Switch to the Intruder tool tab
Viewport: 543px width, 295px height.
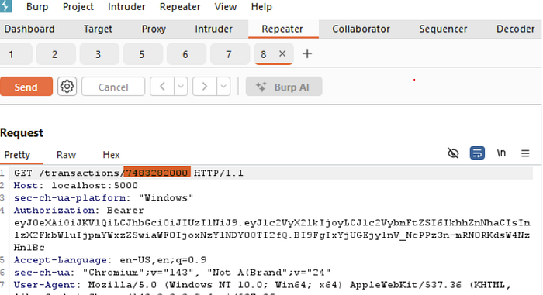coord(213,29)
